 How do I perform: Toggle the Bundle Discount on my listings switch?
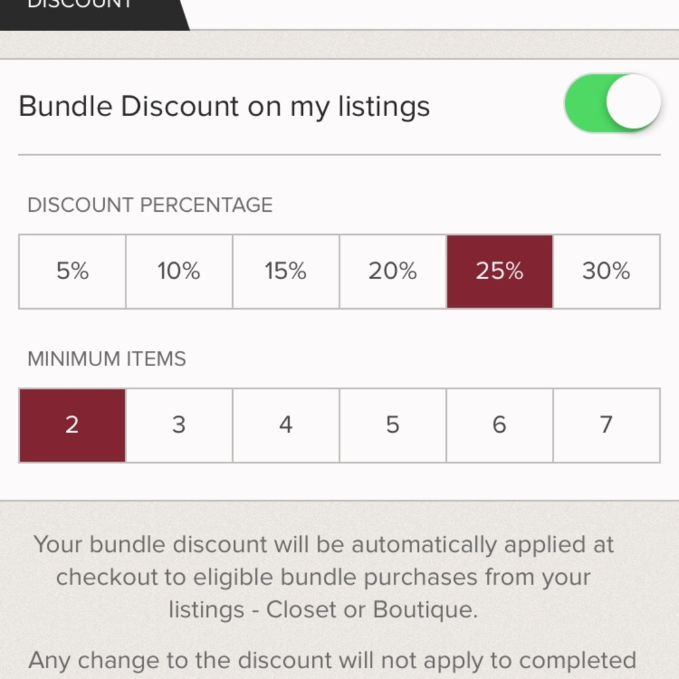pyautogui.click(x=612, y=102)
